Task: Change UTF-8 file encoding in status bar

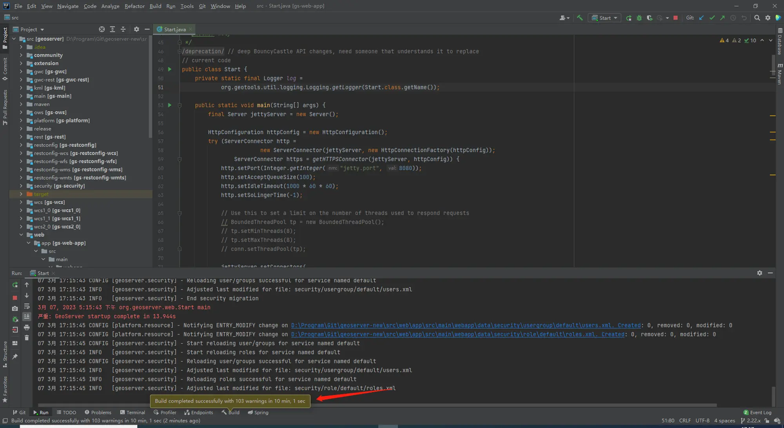Action: coord(702,421)
